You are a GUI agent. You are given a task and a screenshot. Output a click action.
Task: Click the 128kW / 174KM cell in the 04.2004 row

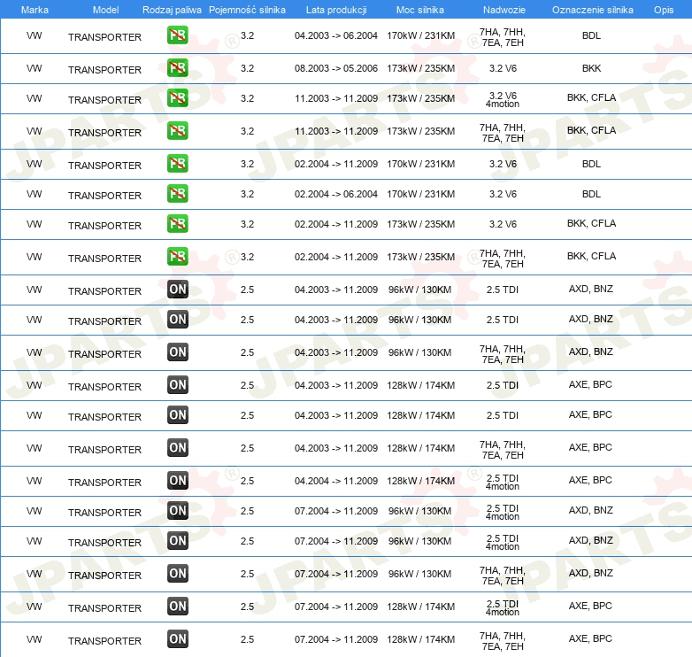click(420, 481)
